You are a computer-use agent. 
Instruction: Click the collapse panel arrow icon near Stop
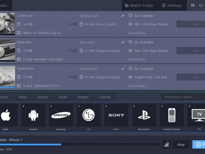[166, 145]
